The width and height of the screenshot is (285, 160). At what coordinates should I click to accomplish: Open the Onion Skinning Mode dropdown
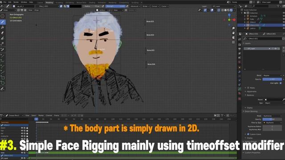pyautogui.click(x=272, y=116)
